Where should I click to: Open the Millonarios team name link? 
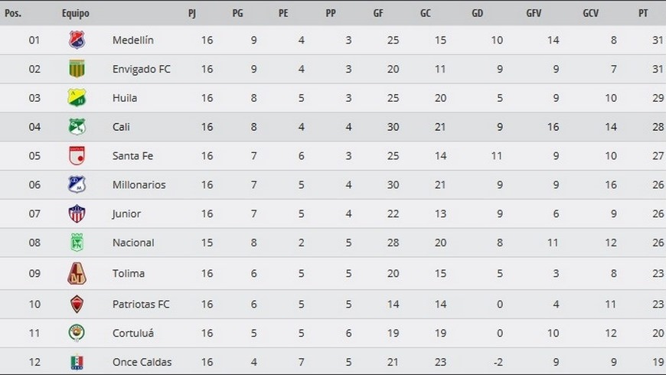point(139,184)
